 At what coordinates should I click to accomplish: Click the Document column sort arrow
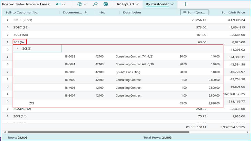point(86,12)
